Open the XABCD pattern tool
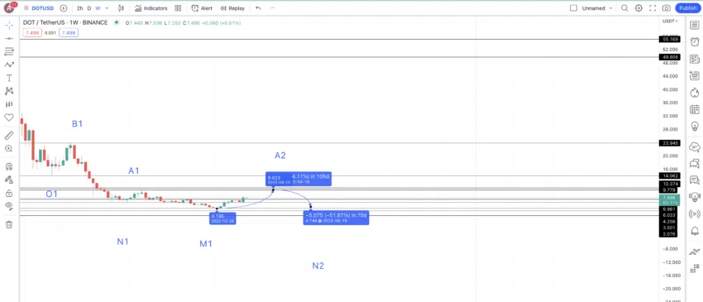 pos(9,91)
